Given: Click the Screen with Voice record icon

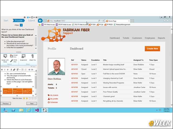Looking at the screenshot, I should (x=5, y=56).
